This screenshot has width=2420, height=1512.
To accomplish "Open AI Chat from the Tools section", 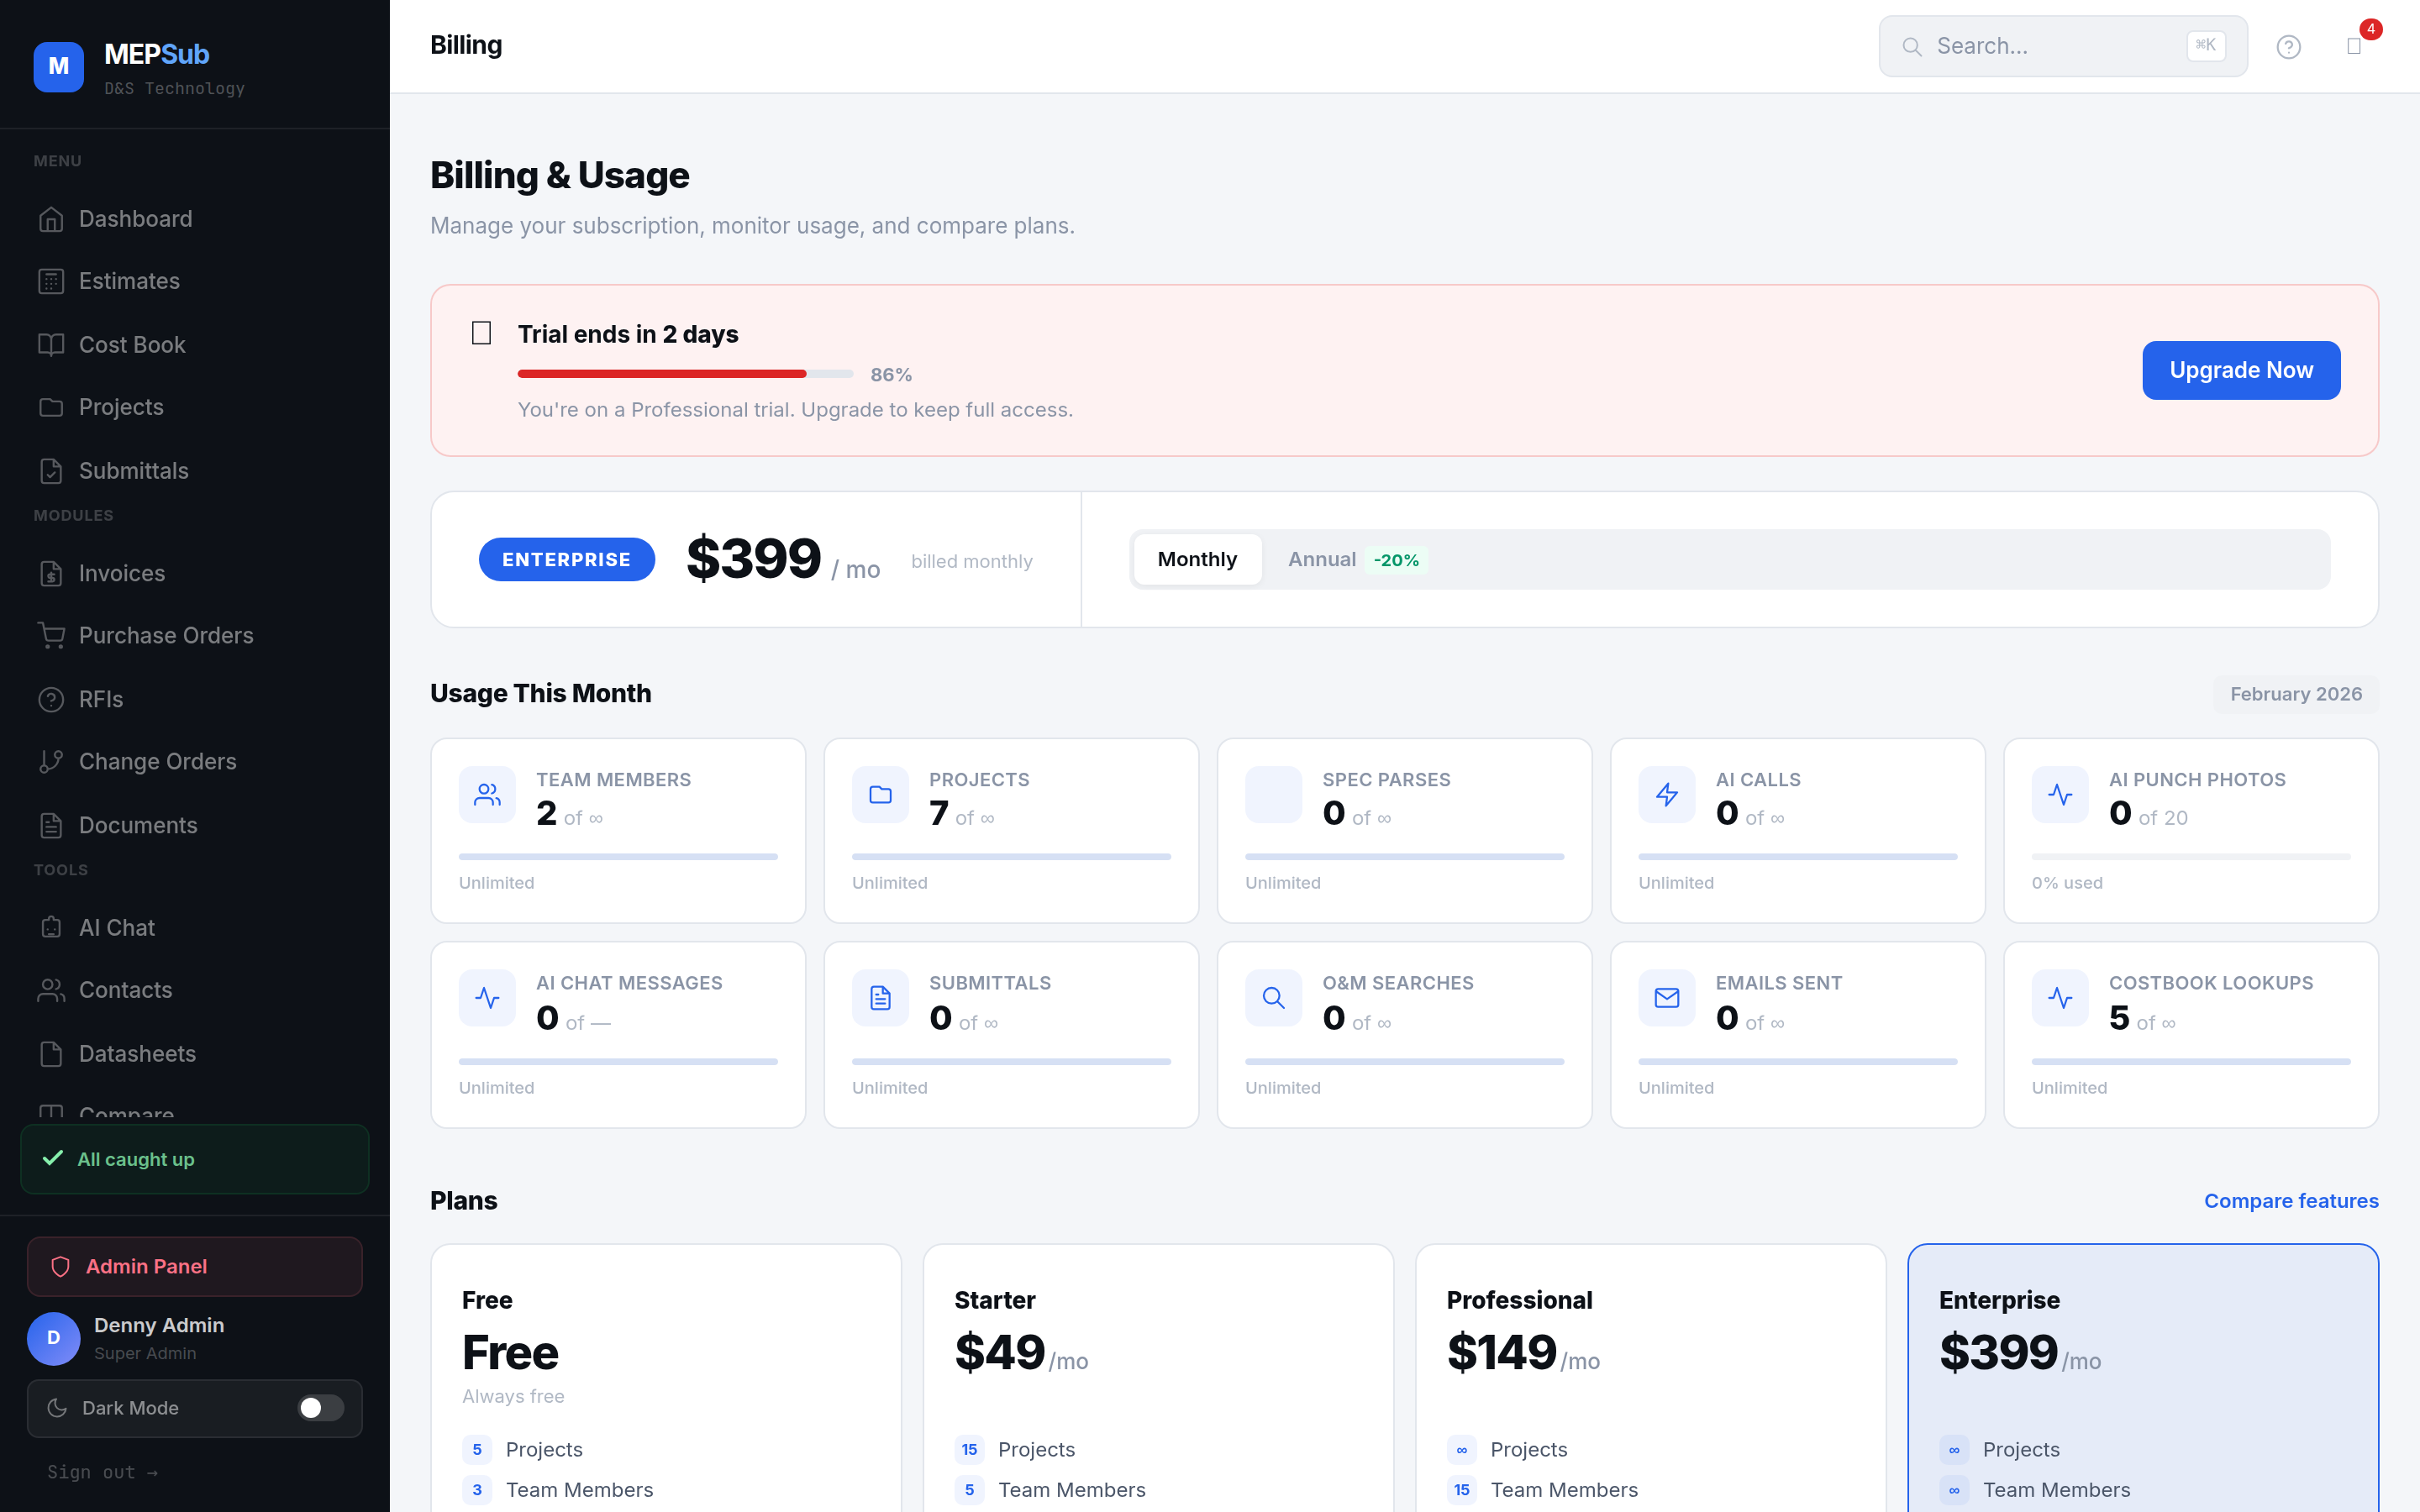I will click(x=116, y=927).
